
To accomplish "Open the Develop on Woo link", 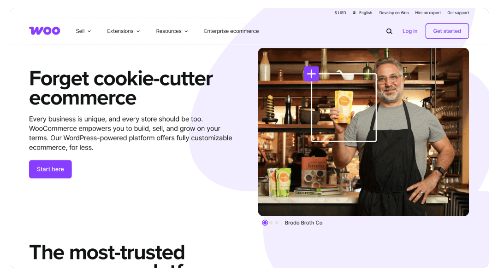I will 394,13.
